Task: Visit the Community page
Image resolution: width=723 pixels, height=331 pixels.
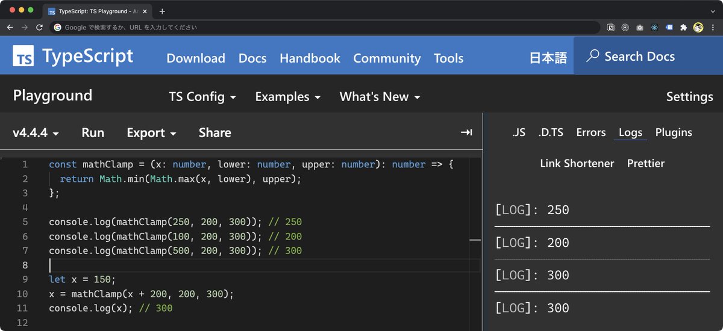Action: pos(387,58)
